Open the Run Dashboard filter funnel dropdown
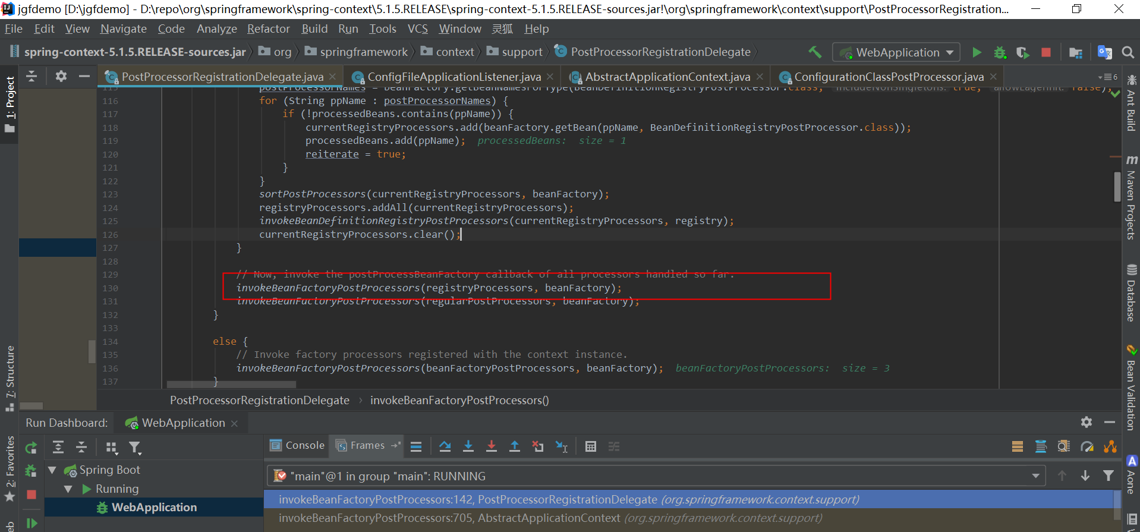This screenshot has height=532, width=1140. [x=135, y=448]
